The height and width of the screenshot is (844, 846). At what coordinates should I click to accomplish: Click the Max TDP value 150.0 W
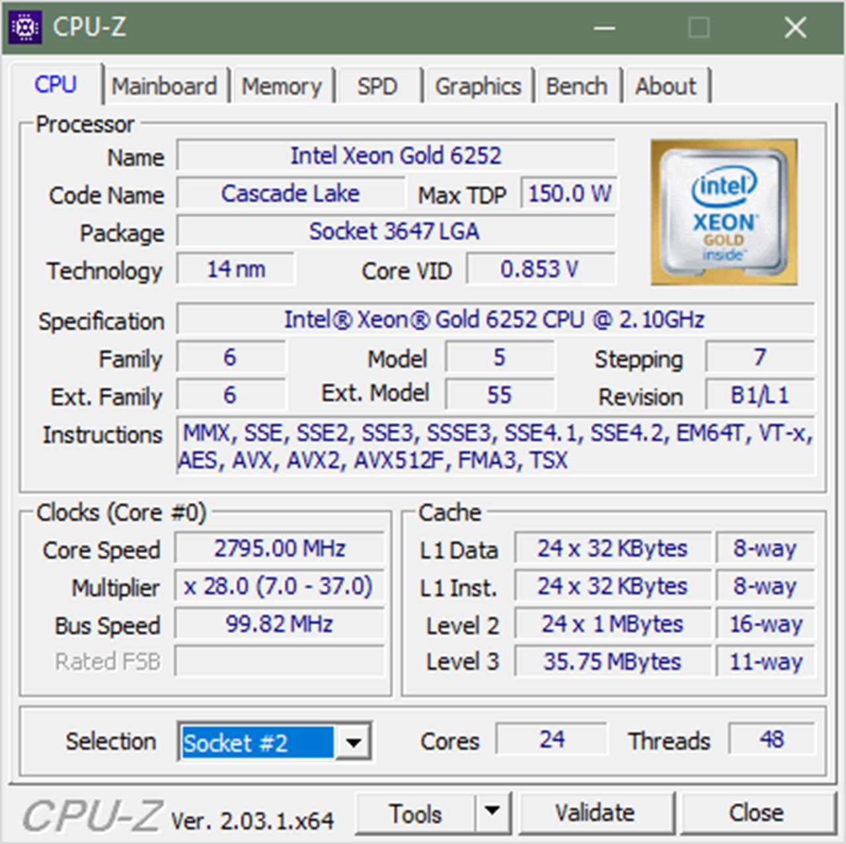pyautogui.click(x=569, y=193)
